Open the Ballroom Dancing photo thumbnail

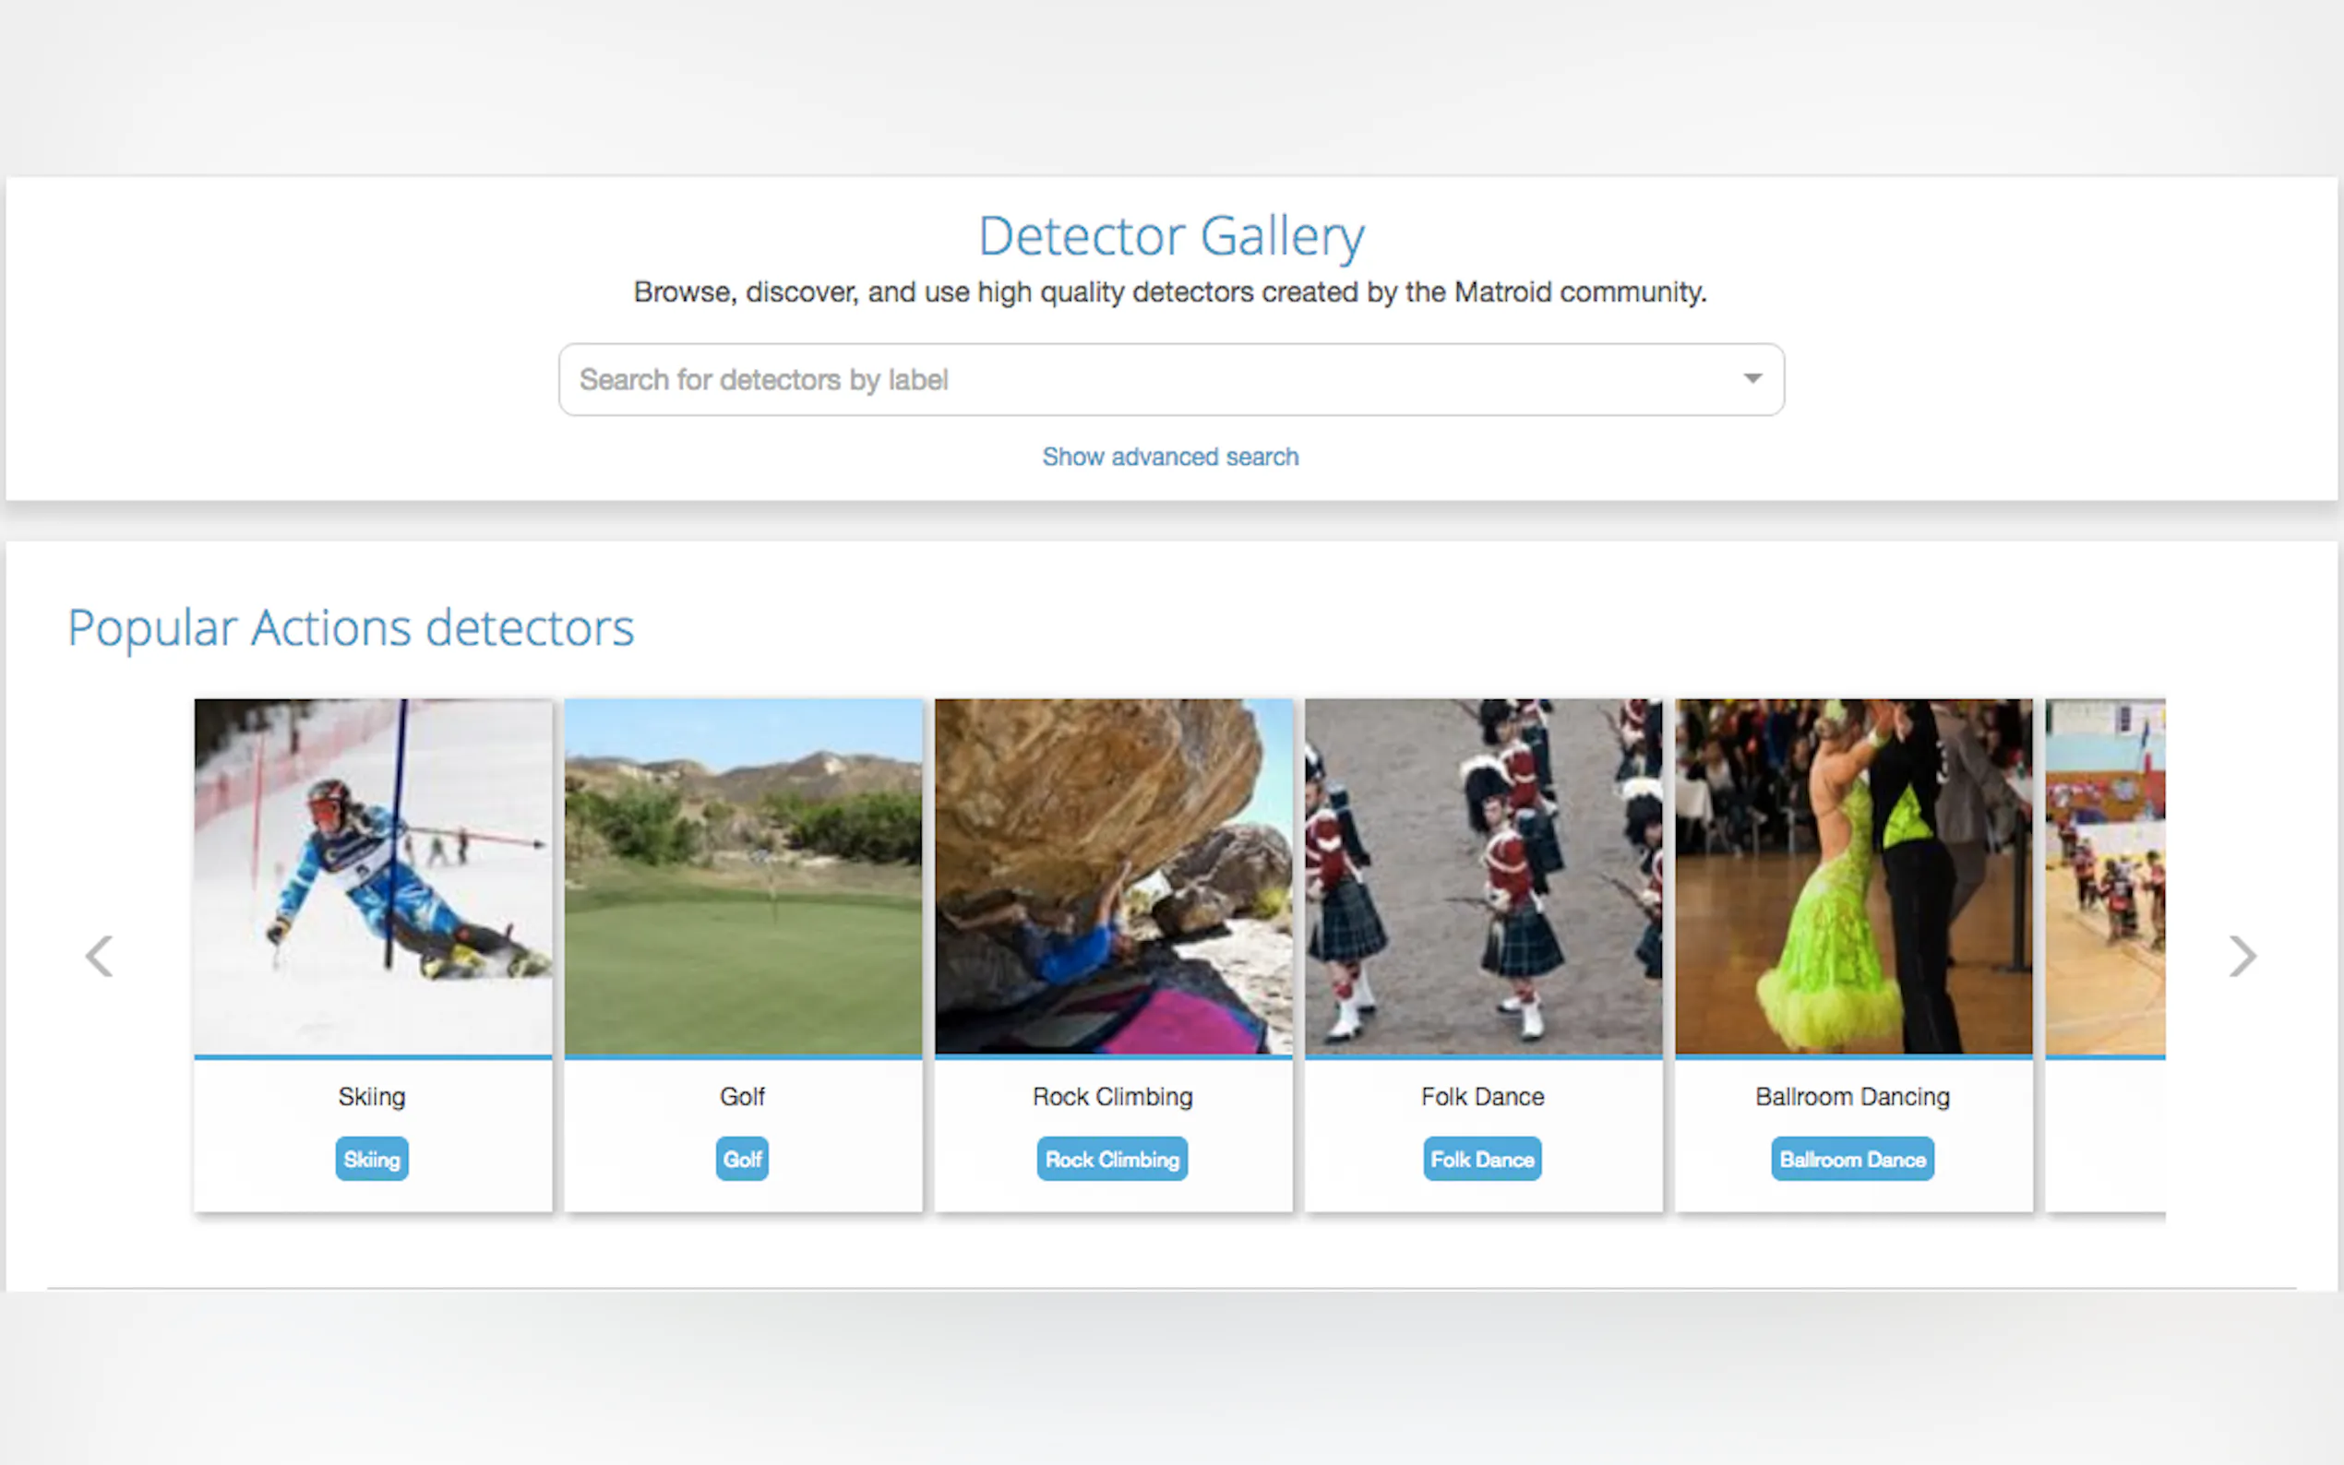click(1854, 875)
